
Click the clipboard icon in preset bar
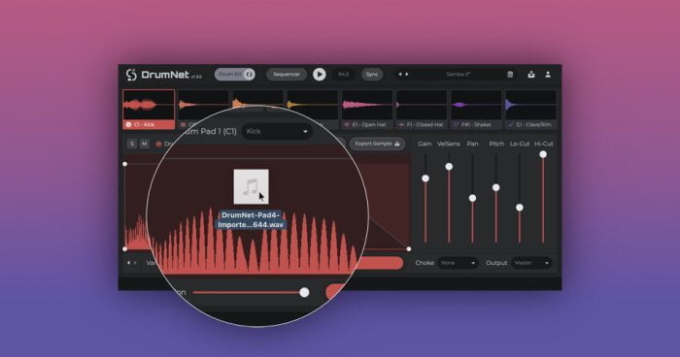510,75
